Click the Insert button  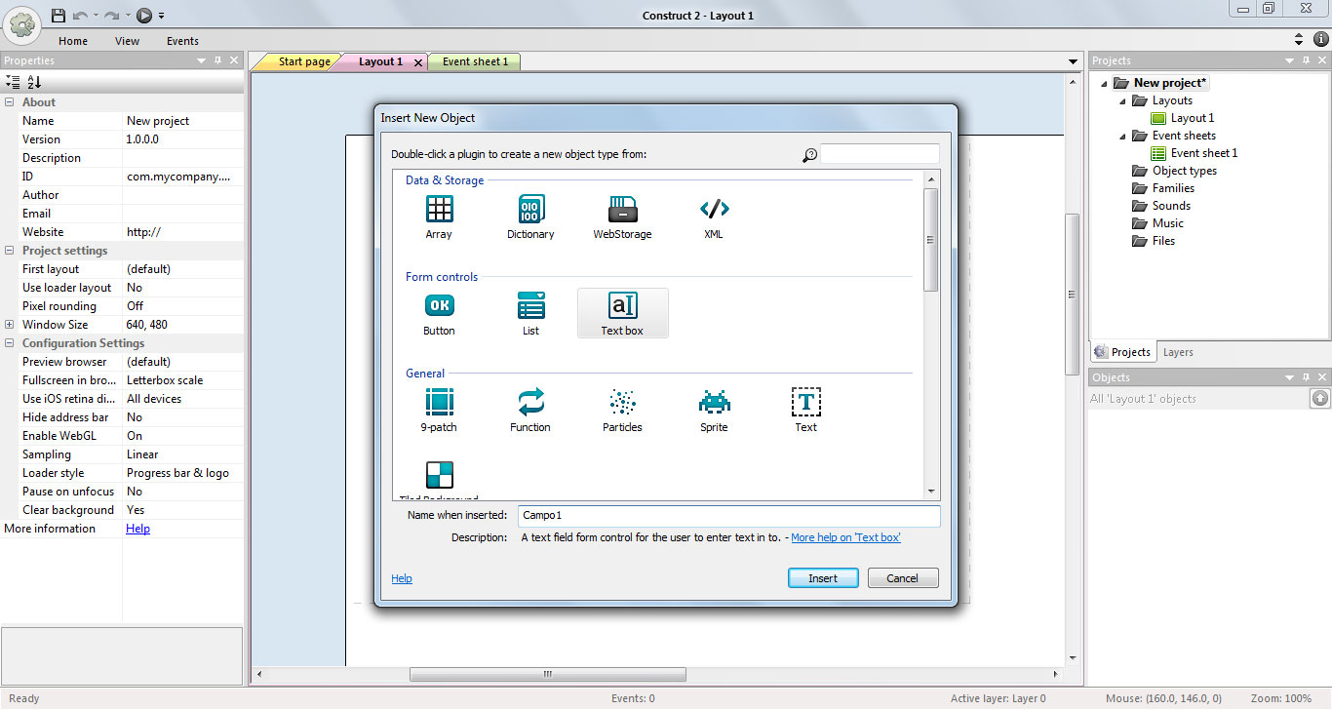tap(823, 578)
